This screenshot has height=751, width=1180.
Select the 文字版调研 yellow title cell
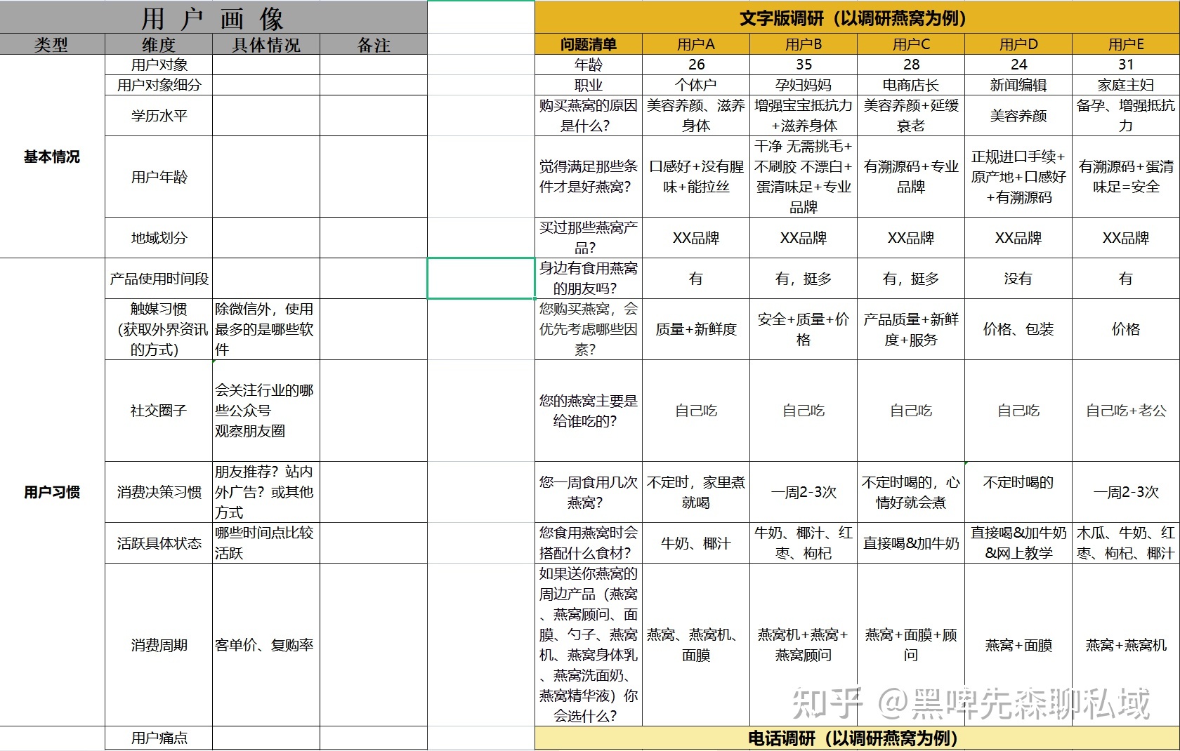tap(857, 18)
